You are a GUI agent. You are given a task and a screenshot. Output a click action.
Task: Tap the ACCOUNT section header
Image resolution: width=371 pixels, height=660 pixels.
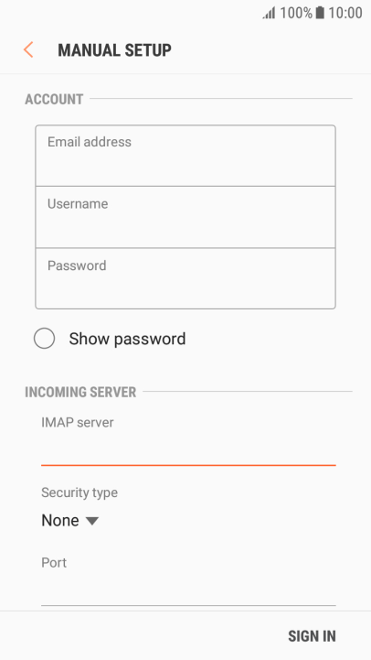pos(54,100)
